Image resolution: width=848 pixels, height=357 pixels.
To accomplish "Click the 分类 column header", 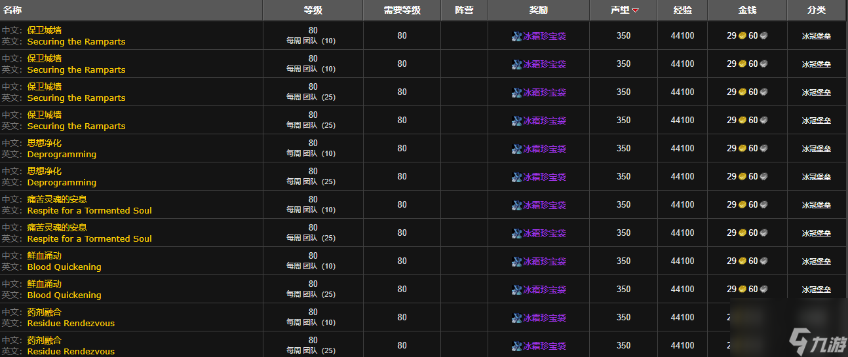I will pos(816,10).
